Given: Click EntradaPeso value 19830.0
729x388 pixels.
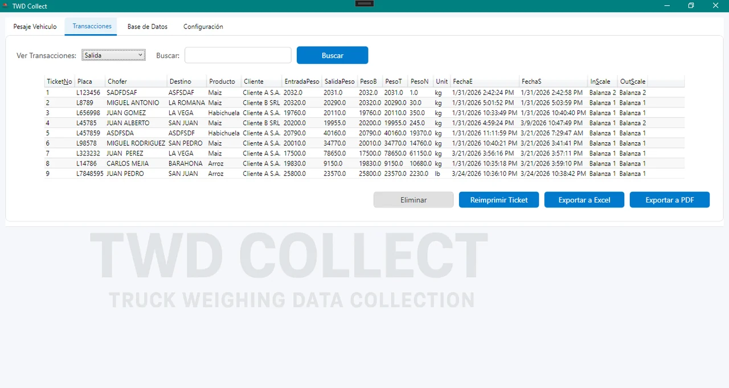Looking at the screenshot, I should pos(294,163).
